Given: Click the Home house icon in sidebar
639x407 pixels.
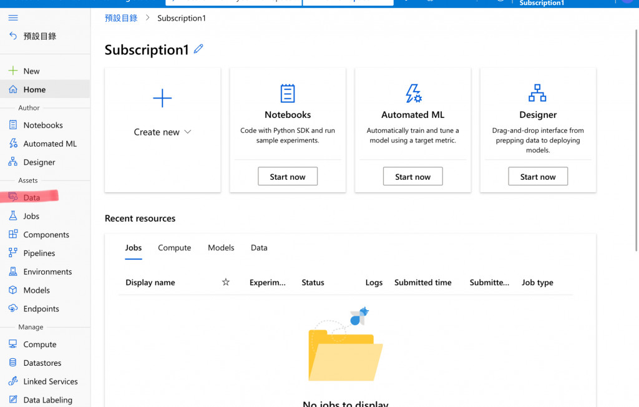Looking at the screenshot, I should point(13,89).
